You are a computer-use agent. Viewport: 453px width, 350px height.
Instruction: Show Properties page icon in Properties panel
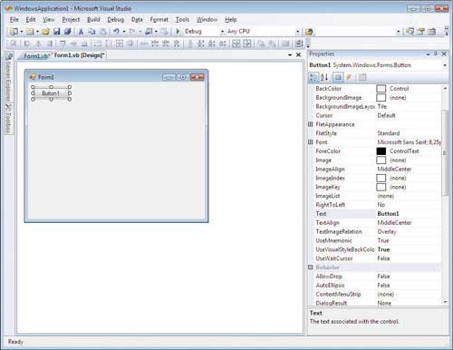(x=338, y=78)
